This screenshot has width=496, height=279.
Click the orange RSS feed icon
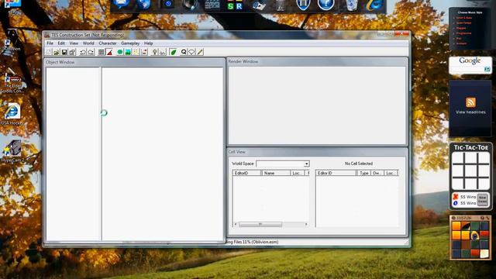click(470, 102)
